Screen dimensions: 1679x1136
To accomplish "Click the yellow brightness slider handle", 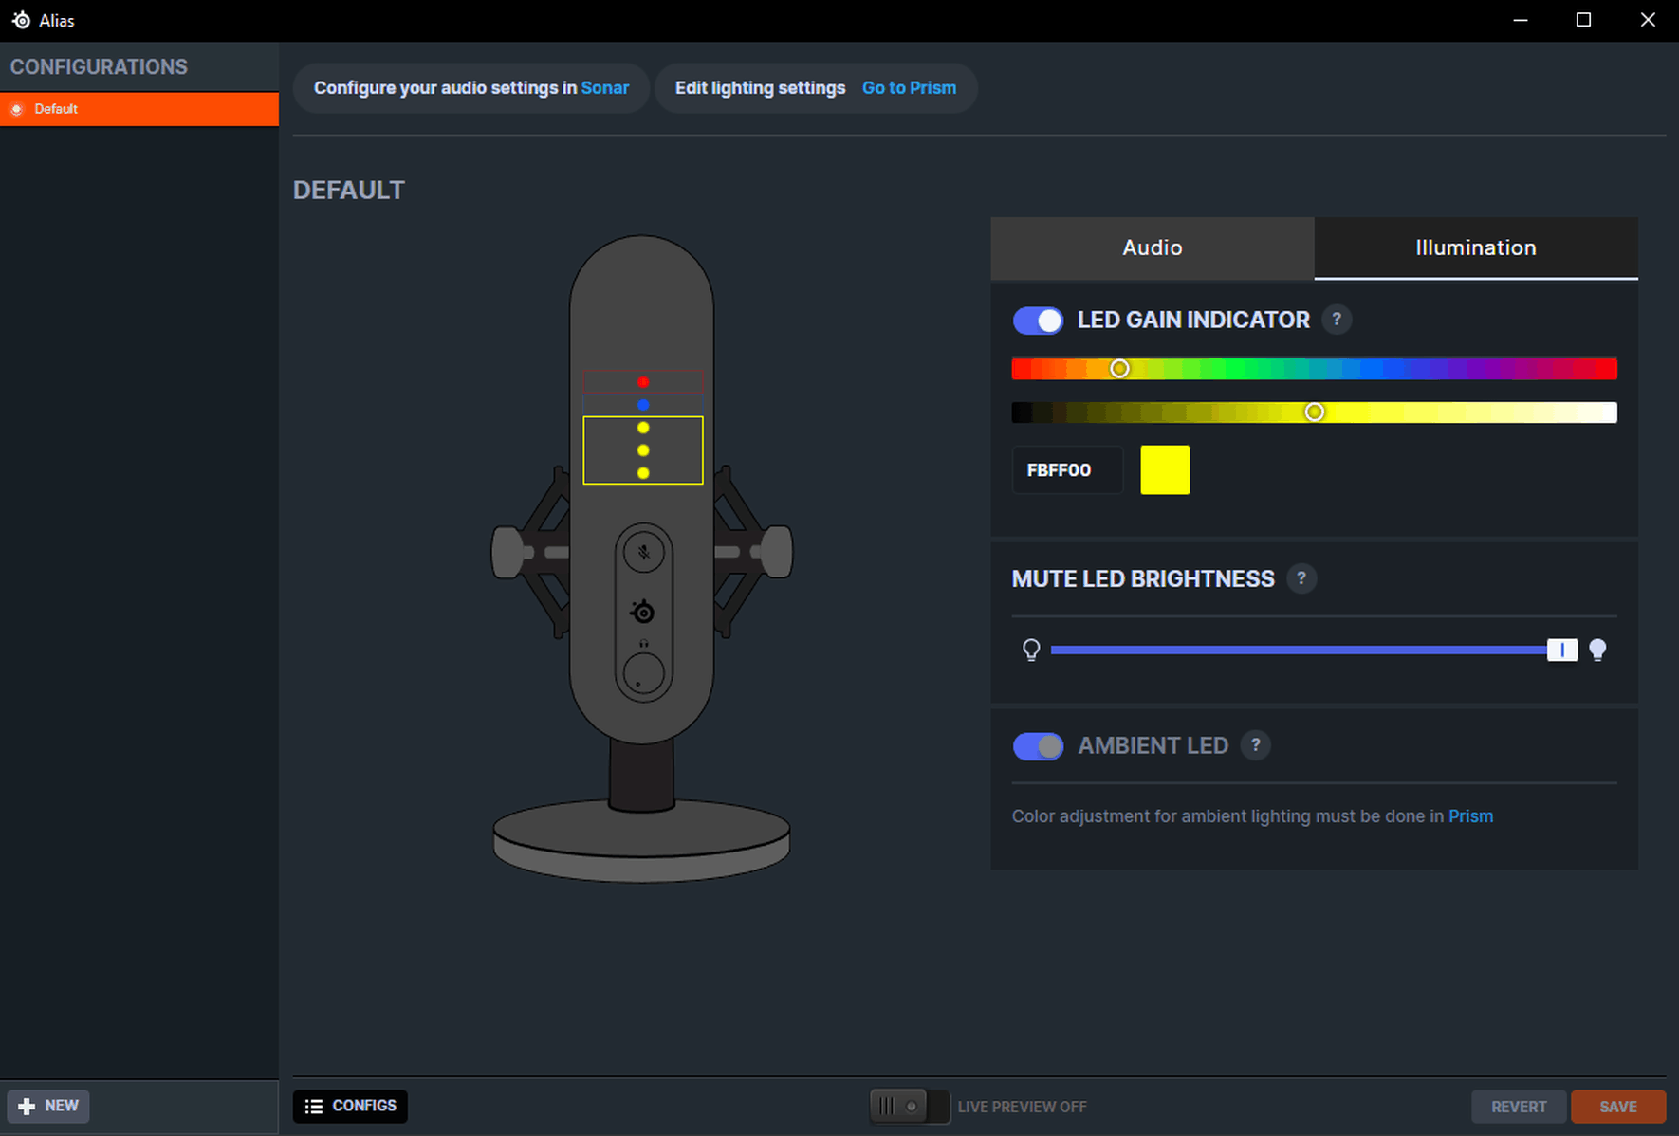I will click(1314, 412).
